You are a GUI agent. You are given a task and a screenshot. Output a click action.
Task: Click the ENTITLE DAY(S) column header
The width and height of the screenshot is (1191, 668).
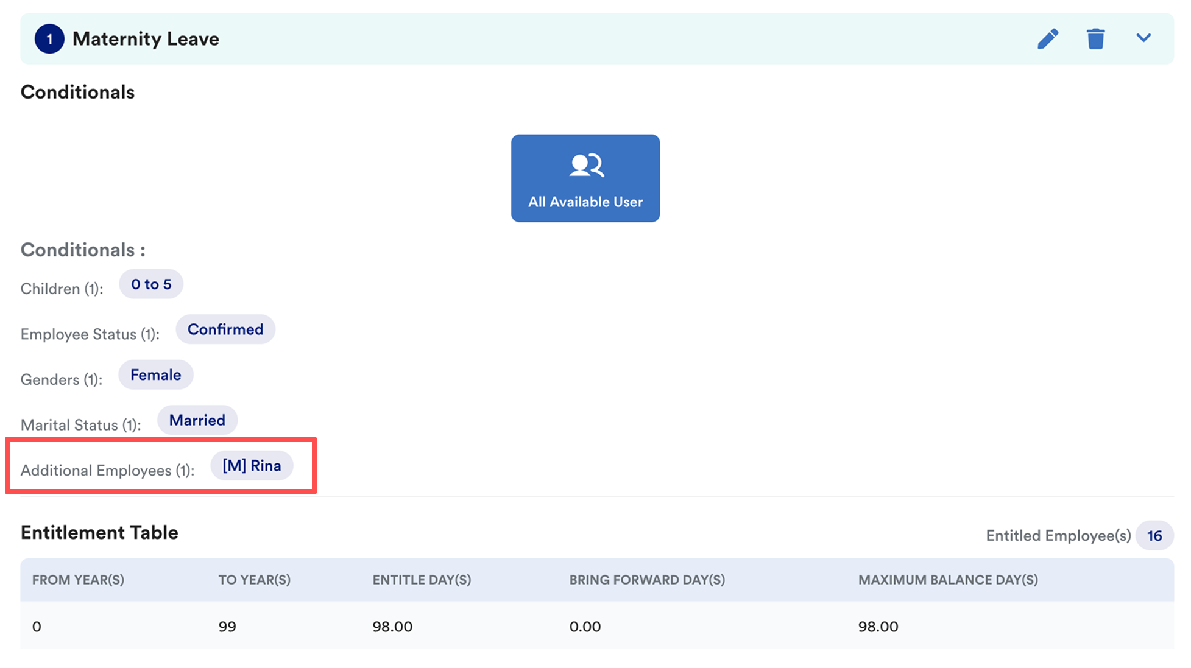422,580
